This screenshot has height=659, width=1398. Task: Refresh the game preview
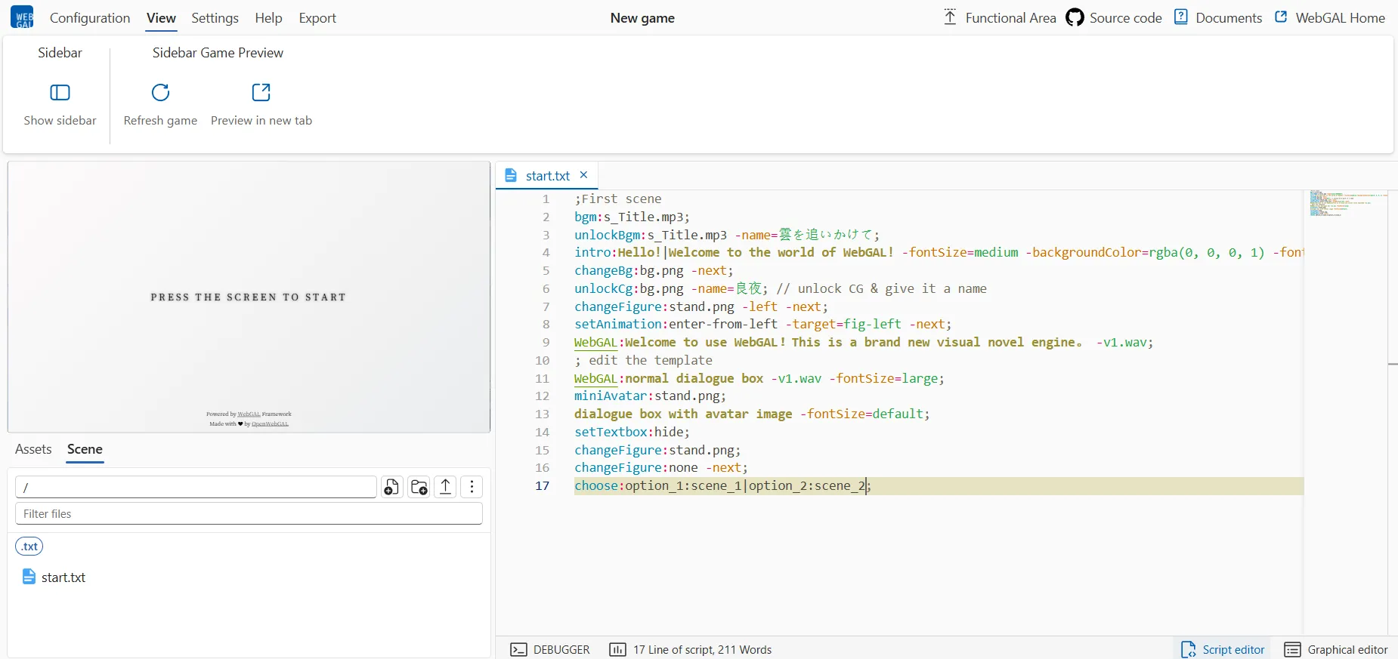(x=160, y=93)
